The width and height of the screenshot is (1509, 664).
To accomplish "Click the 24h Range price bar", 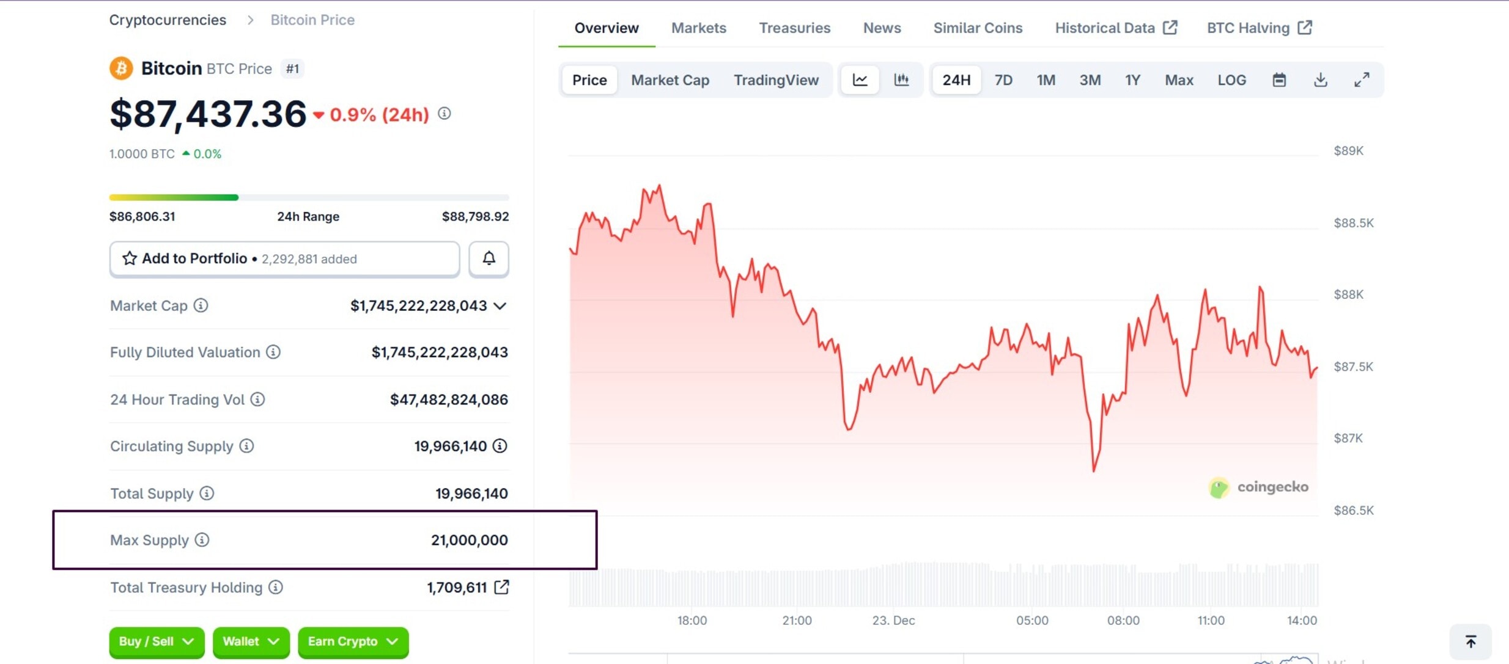I will pyautogui.click(x=308, y=197).
